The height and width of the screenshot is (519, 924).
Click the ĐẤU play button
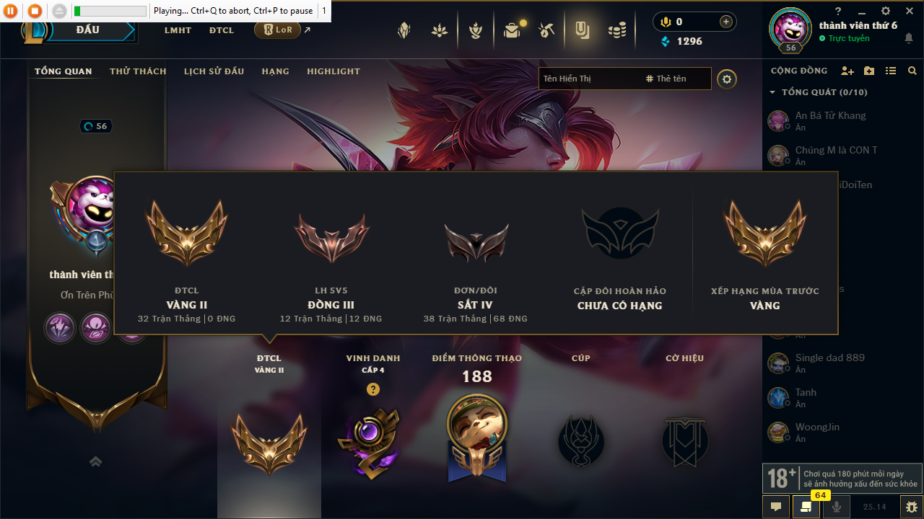(87, 30)
